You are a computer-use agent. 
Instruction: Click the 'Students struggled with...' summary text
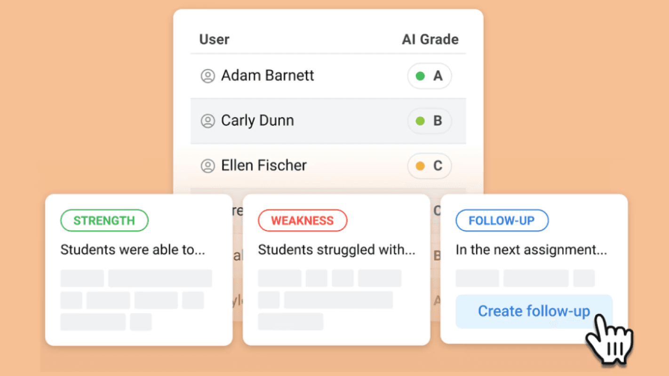click(336, 250)
